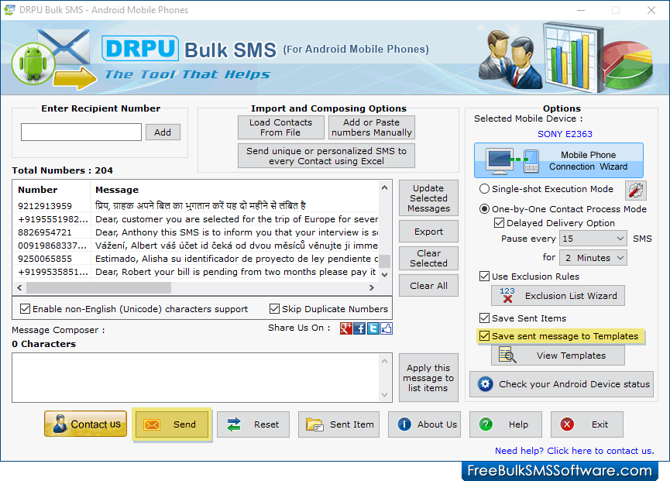Click Send unique or personalized SMS using Excel
Image resolution: width=670 pixels, height=481 pixels.
point(326,156)
